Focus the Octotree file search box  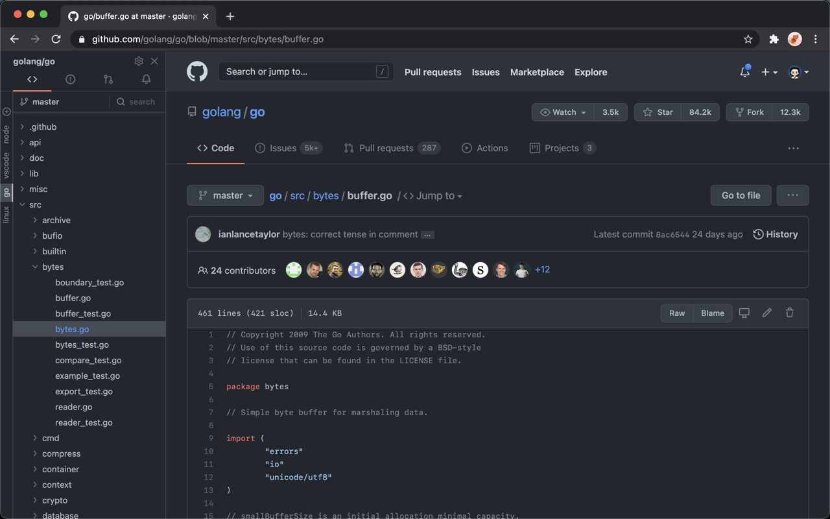point(136,102)
